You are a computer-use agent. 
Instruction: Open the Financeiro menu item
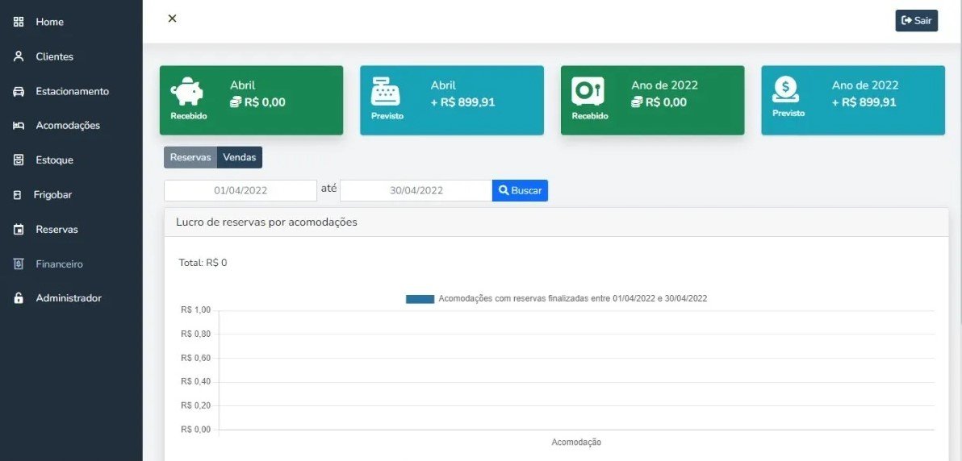point(59,264)
